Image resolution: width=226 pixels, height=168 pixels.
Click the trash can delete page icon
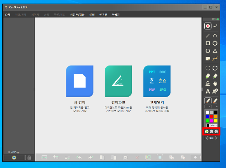click(29, 158)
